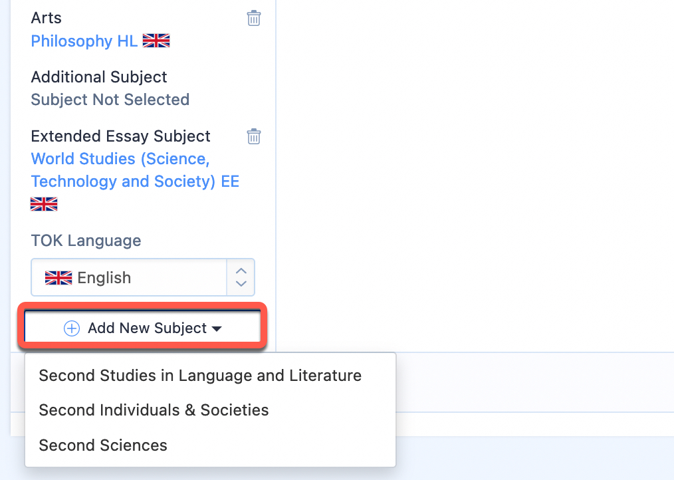The width and height of the screenshot is (674, 480).
Task: Remove Extended Essay Subject via trash icon
Action: pyautogui.click(x=254, y=136)
